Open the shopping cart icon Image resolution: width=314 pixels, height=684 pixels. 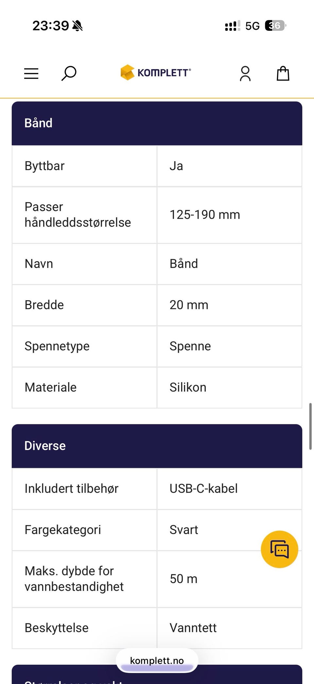coord(283,73)
